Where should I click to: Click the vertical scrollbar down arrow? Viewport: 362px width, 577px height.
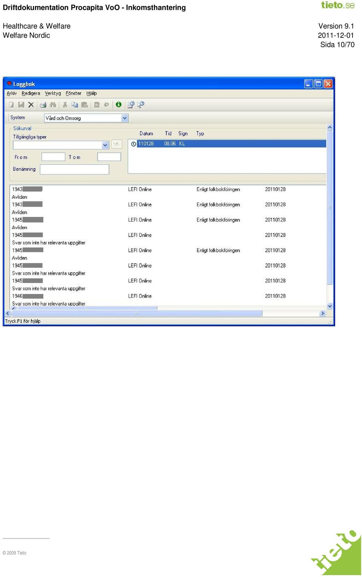[330, 306]
